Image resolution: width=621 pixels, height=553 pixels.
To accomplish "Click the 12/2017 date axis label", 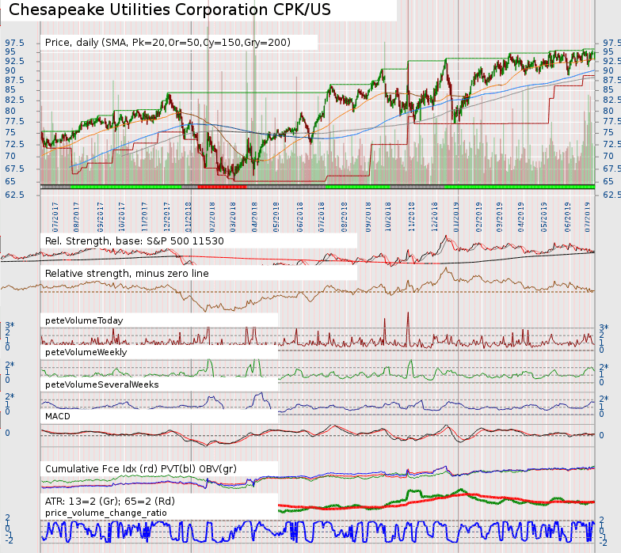I will point(166,217).
